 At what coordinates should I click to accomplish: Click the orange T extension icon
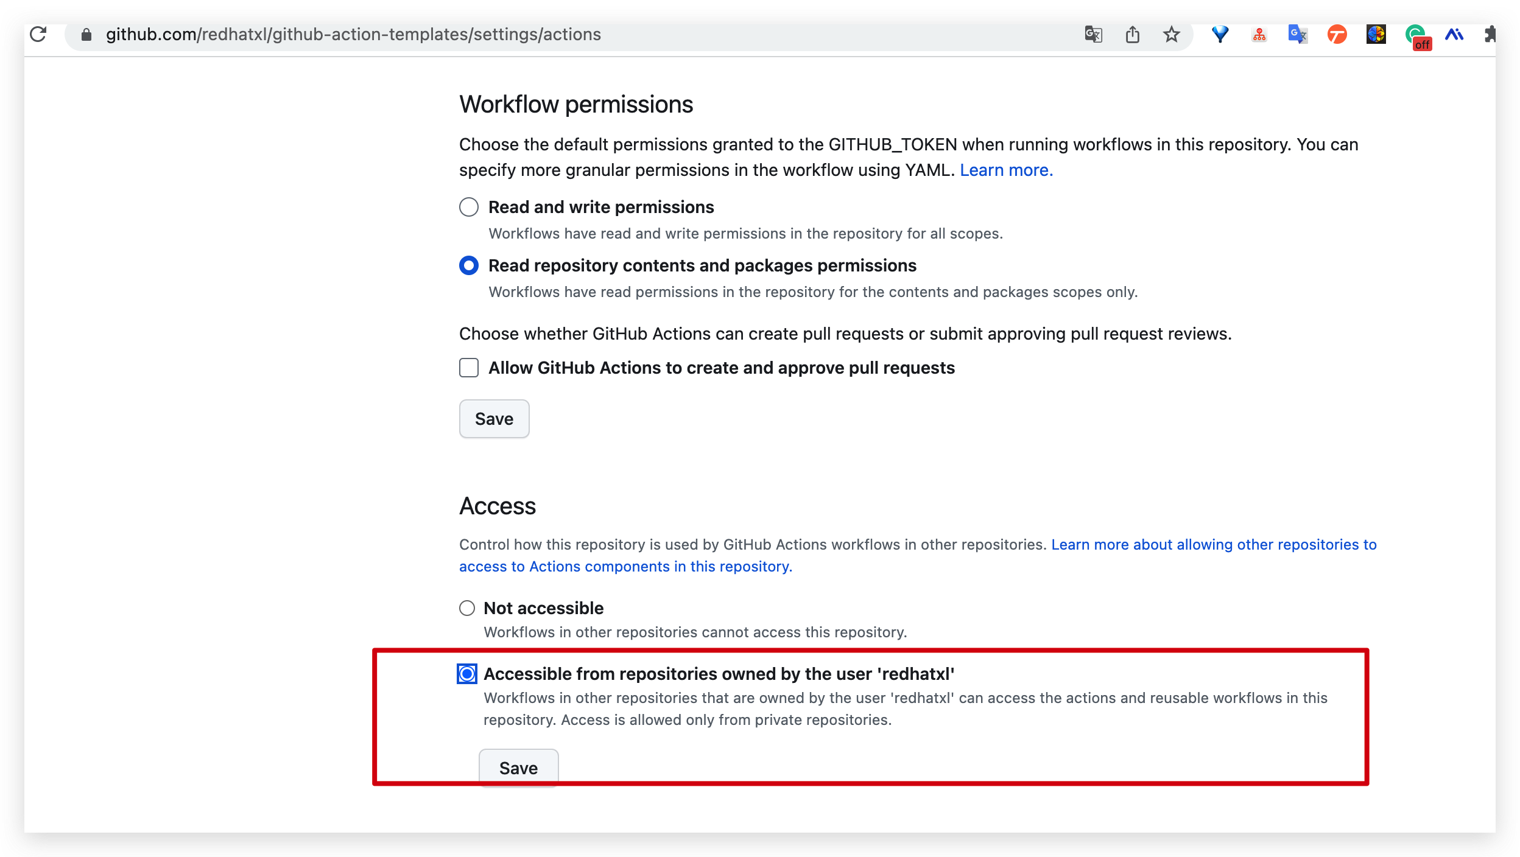pos(1337,34)
